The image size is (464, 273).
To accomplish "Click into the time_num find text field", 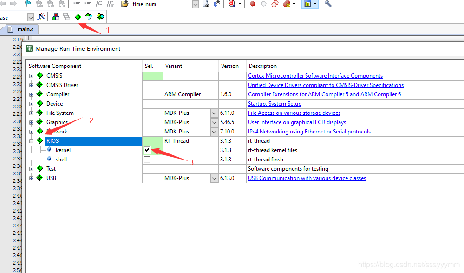I will (161, 4).
